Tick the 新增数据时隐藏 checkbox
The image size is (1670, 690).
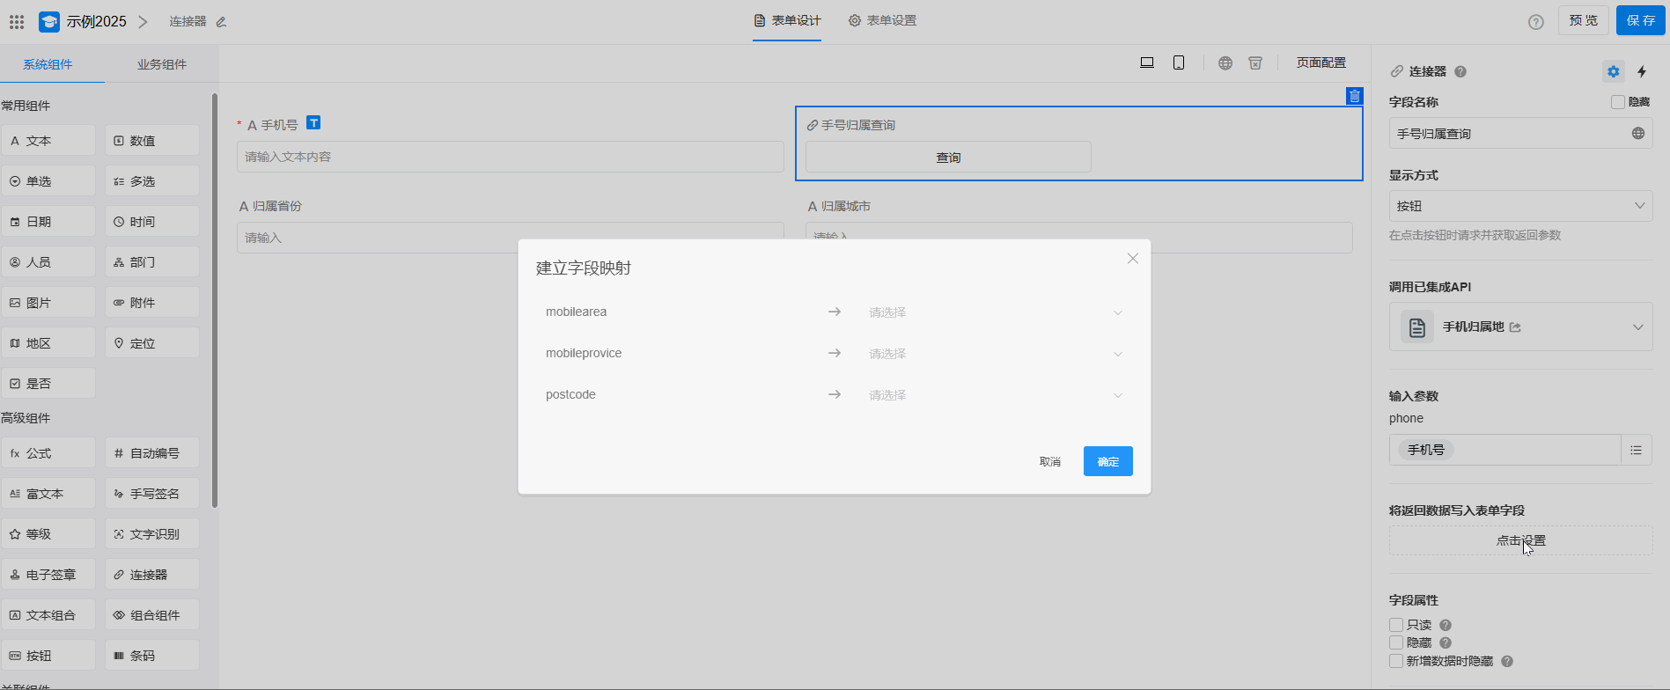point(1396,661)
